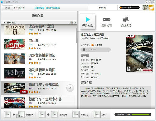Click the golden crown VIP icon
This screenshot has height=121, width=156.
[x=151, y=8]
